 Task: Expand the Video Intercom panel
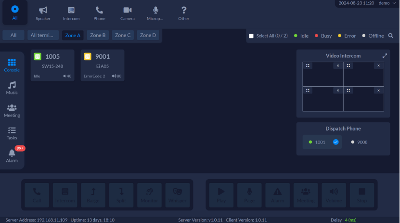[x=385, y=56]
